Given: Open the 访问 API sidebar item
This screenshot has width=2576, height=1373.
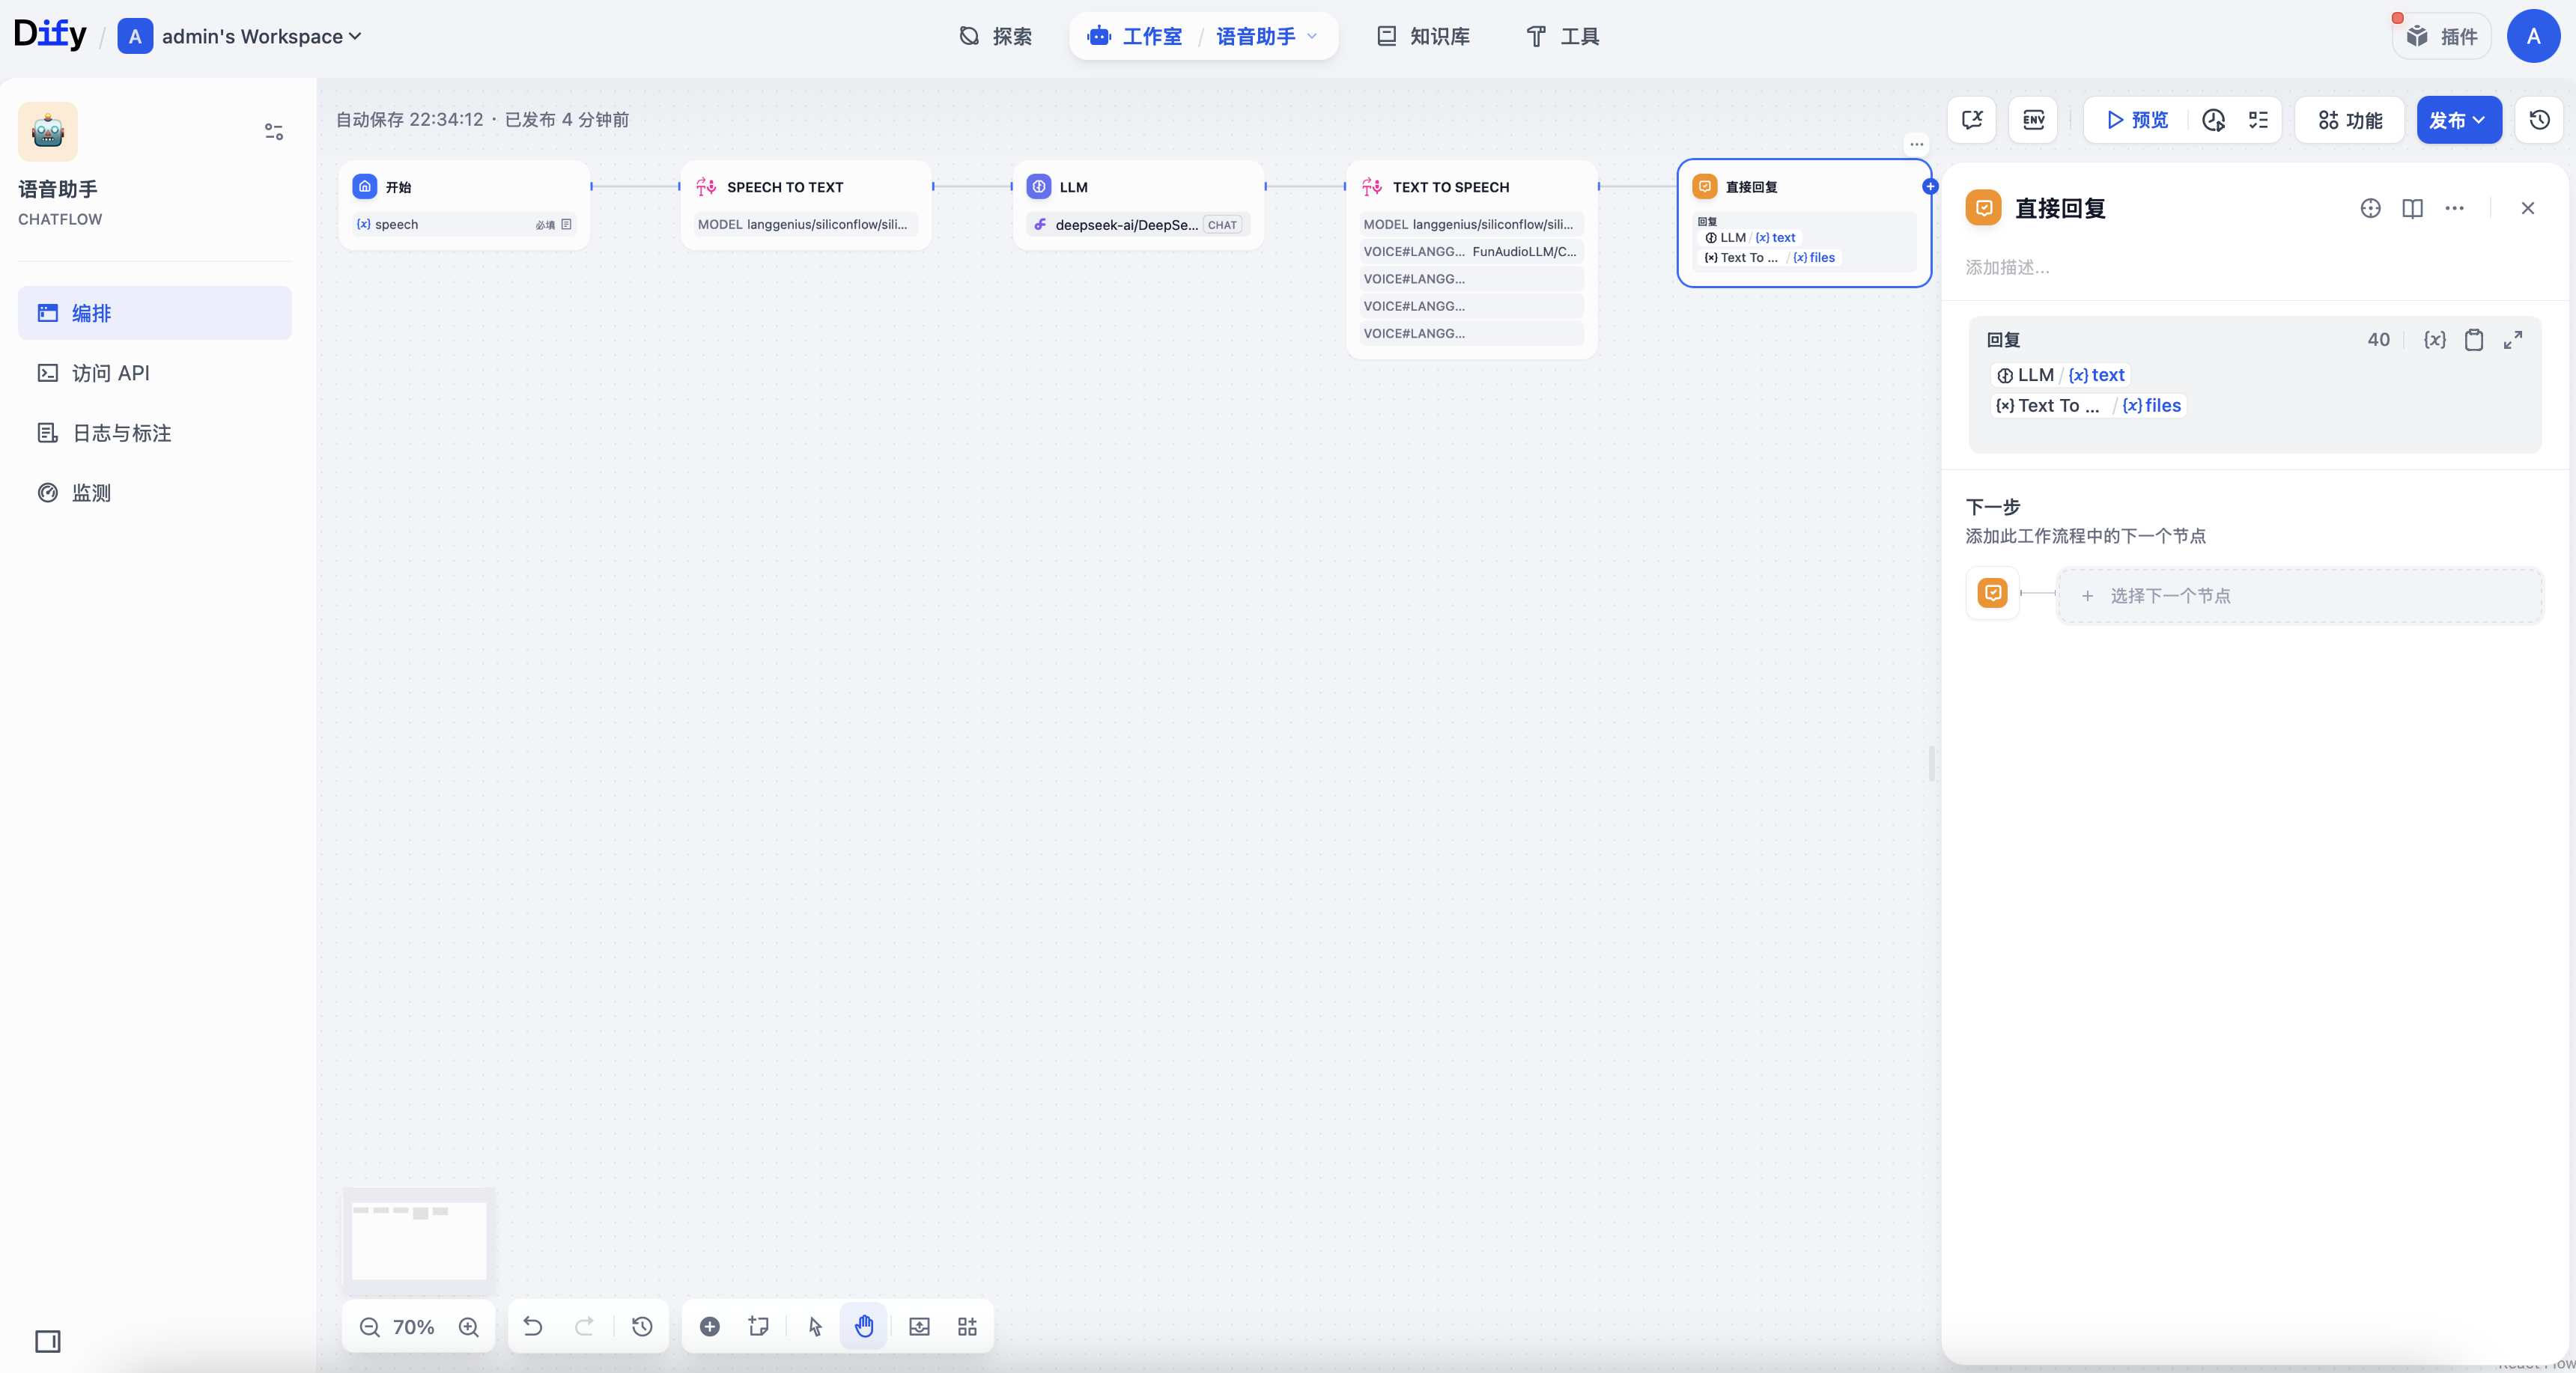Looking at the screenshot, I should 110,373.
